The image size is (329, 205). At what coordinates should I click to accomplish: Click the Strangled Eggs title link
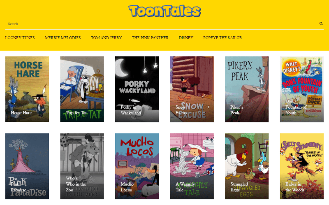tap(239, 187)
